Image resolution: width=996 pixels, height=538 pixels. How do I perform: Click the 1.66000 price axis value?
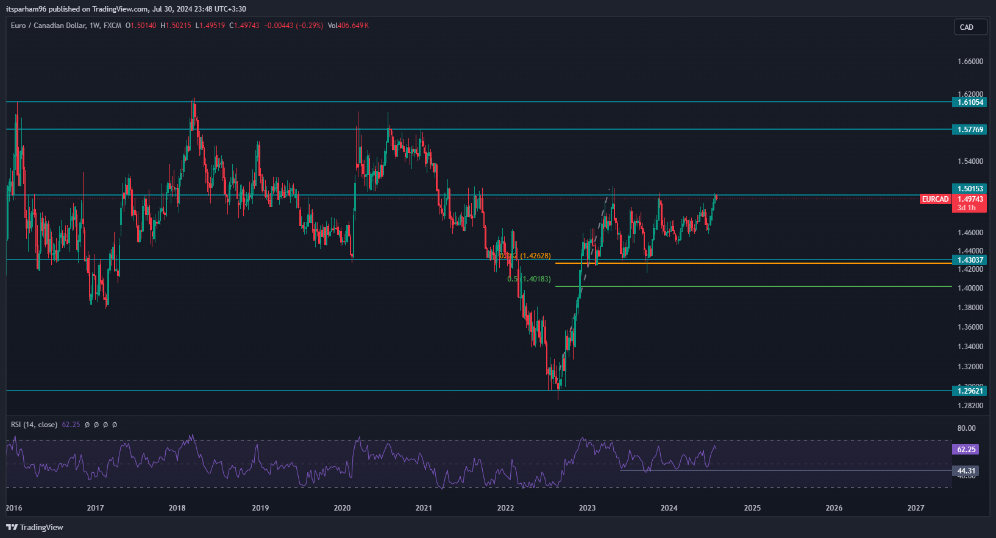coord(970,62)
